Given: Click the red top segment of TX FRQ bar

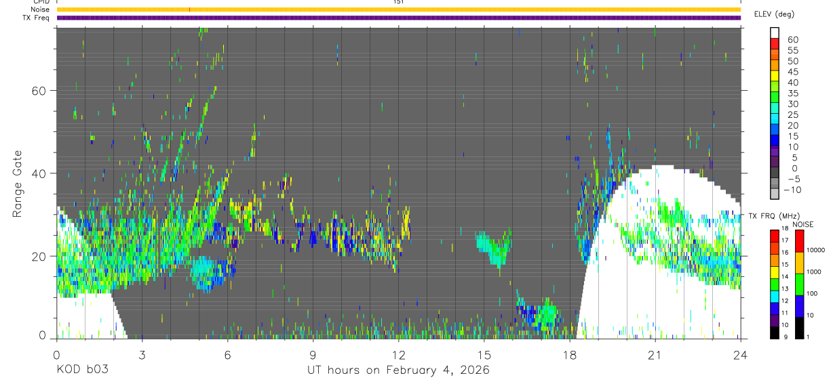Looking at the screenshot, I should (774, 236).
